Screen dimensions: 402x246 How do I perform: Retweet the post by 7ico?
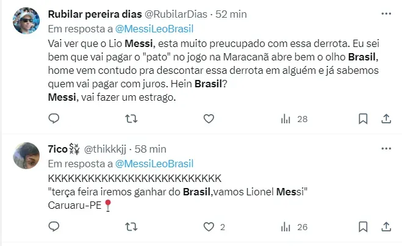click(x=131, y=227)
